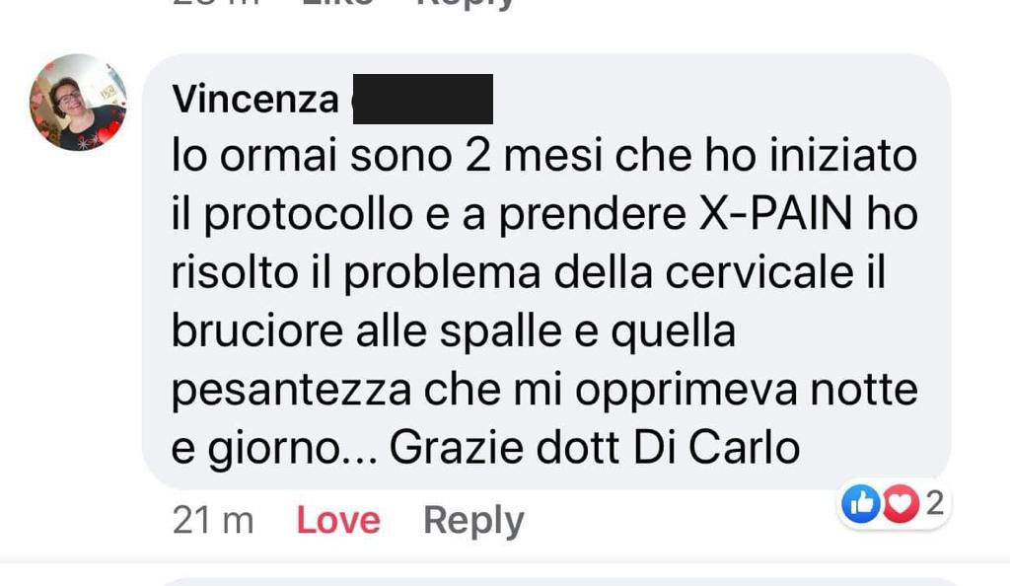Click the red heart reaction icon
Screen dimensions: 1010x586
[901, 503]
